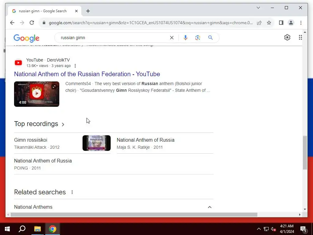Open Top recordings heading arrow
The width and height of the screenshot is (313, 235).
pyautogui.click(x=63, y=124)
